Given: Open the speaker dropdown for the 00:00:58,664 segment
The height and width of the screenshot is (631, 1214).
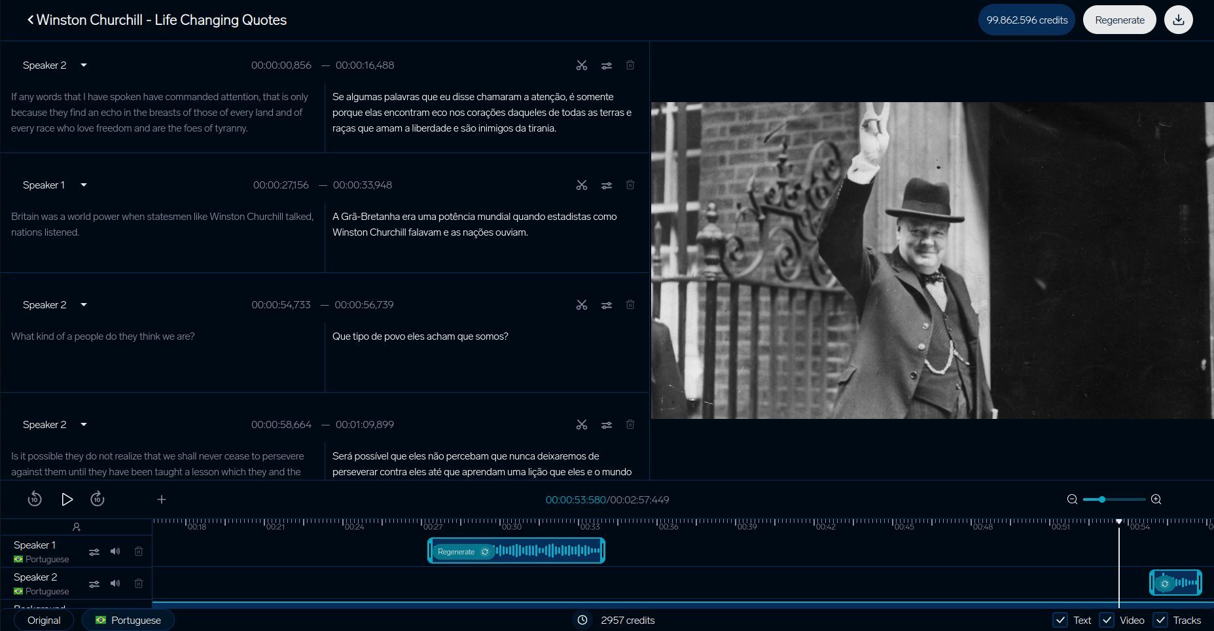Looking at the screenshot, I should pyautogui.click(x=84, y=425).
